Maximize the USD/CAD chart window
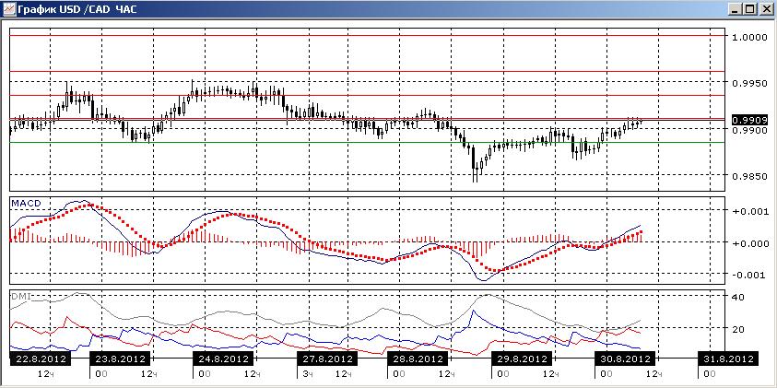The width and height of the screenshot is (777, 388). point(749,8)
